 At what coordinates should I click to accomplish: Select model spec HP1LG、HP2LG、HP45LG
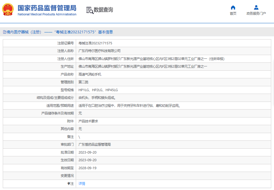coord(98,90)
